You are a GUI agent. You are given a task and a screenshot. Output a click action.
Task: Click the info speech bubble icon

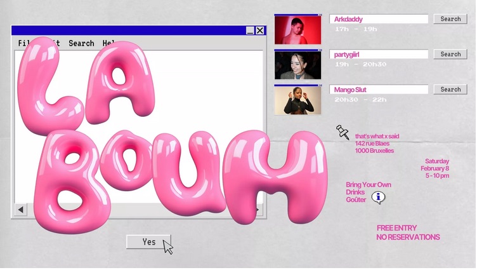[379, 198]
